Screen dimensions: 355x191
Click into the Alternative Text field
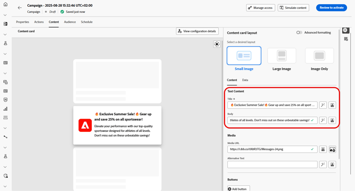272,164
